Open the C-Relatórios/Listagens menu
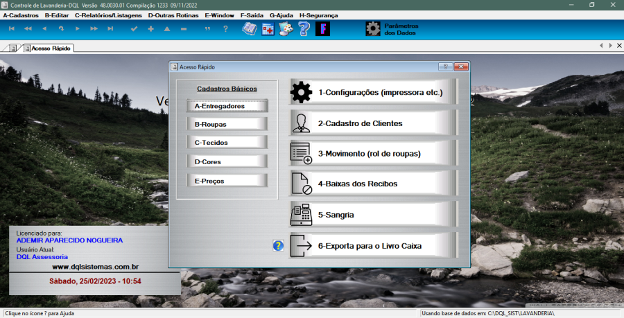The image size is (624, 318). (x=108, y=15)
